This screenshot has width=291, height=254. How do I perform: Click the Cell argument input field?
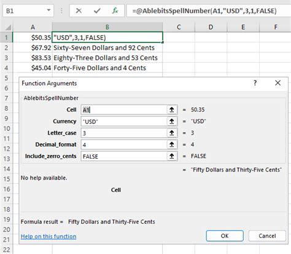124,110
